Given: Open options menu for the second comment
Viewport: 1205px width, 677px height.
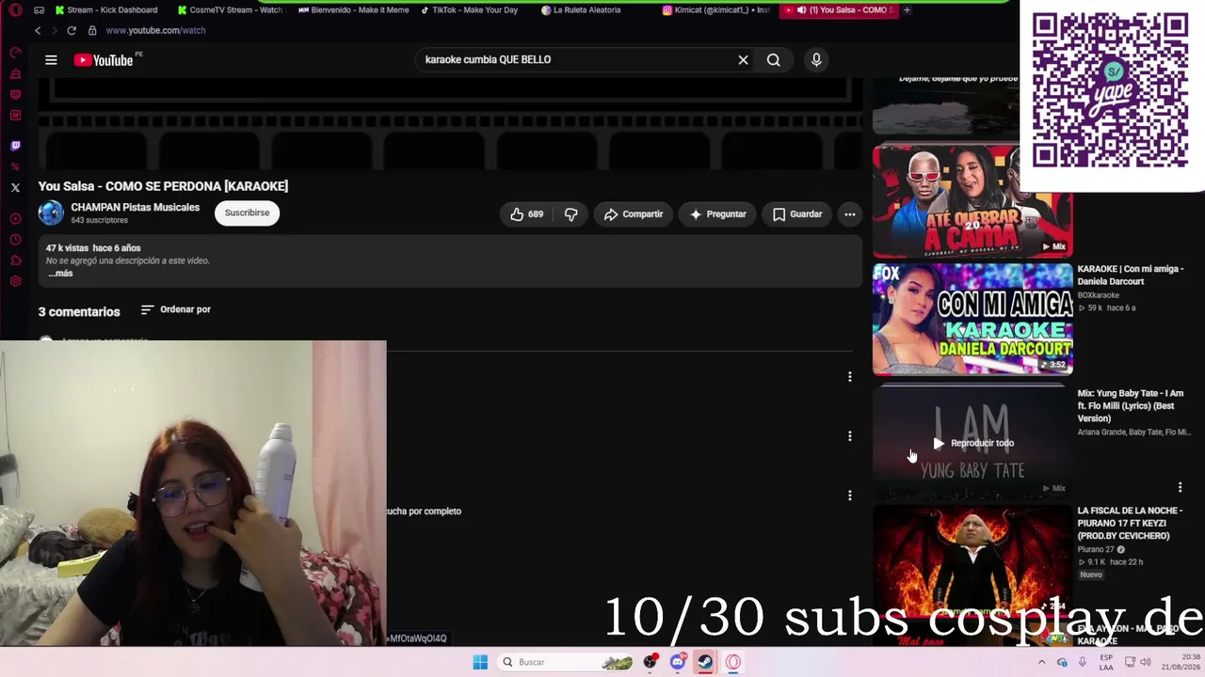Looking at the screenshot, I should coord(849,436).
